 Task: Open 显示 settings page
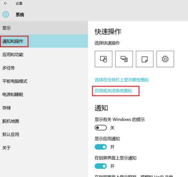(44, 28)
